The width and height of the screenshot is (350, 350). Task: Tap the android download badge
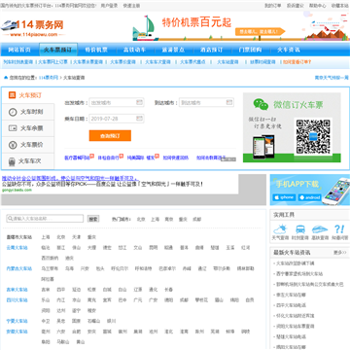tap(310, 197)
